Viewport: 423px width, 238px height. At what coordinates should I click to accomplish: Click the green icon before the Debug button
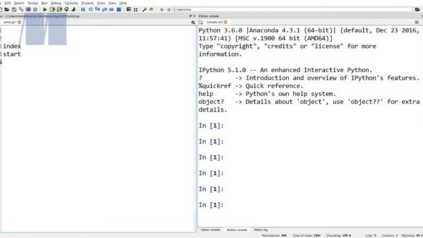click(73, 9)
